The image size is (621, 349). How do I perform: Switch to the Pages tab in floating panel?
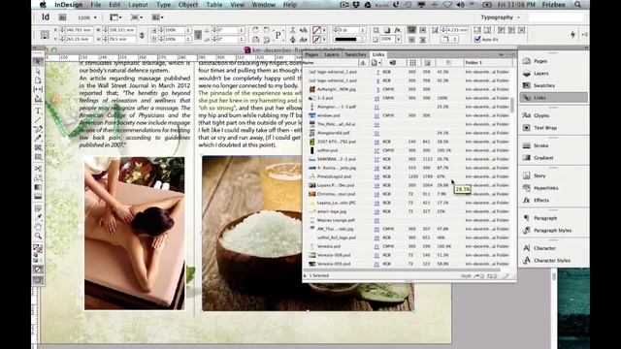coord(311,54)
